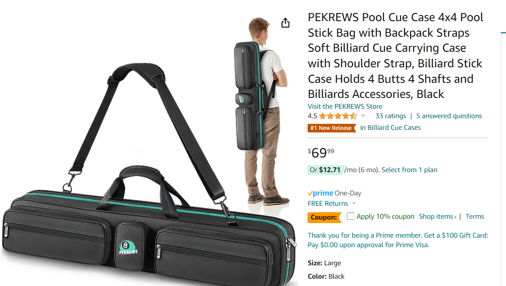506x286 pixels.
Task: Click the share icon above the product image
Action: [285, 23]
